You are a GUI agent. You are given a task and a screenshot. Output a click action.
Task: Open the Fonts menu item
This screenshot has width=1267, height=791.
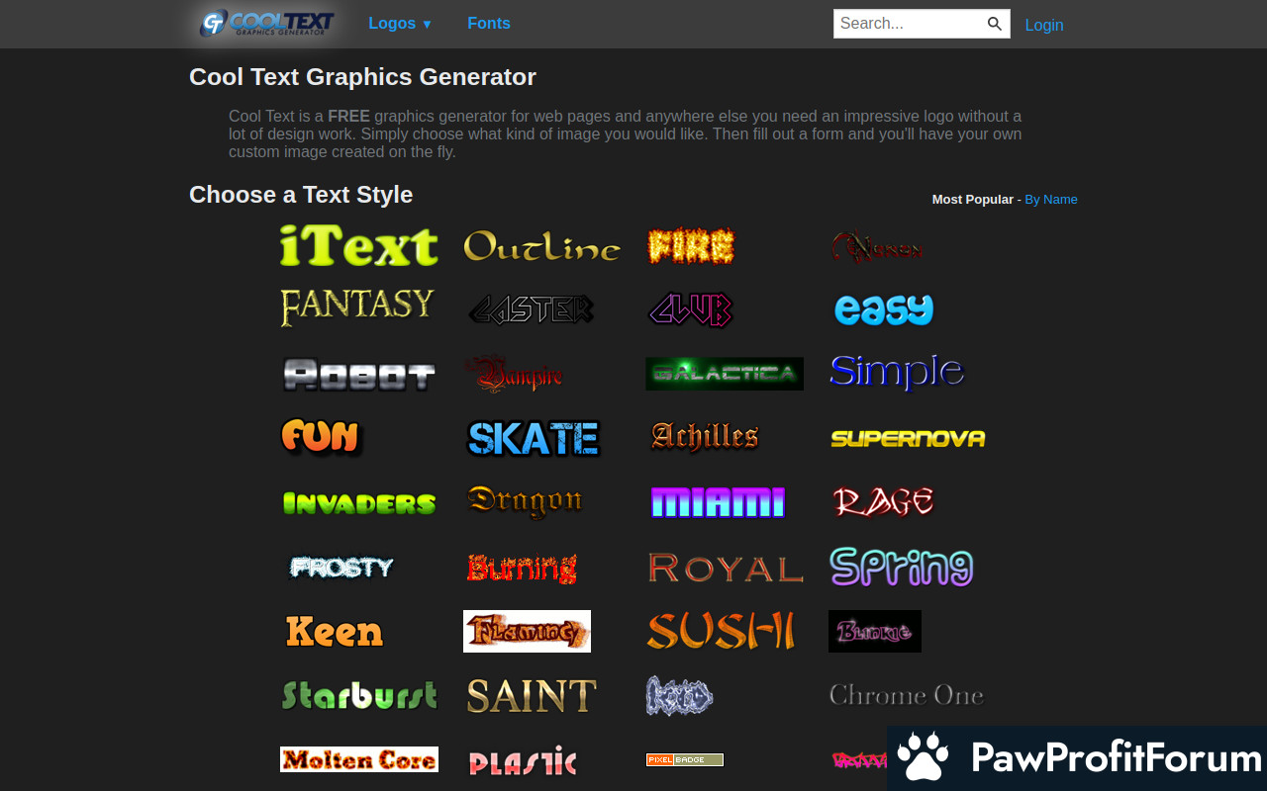point(489,24)
